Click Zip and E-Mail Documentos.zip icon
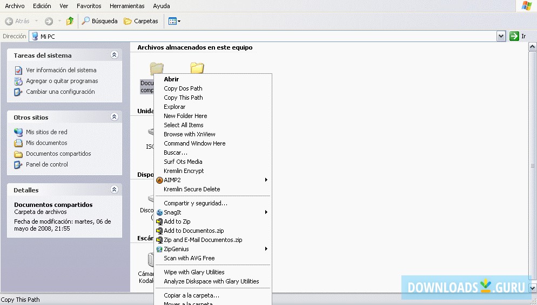The width and height of the screenshot is (537, 305). point(159,240)
